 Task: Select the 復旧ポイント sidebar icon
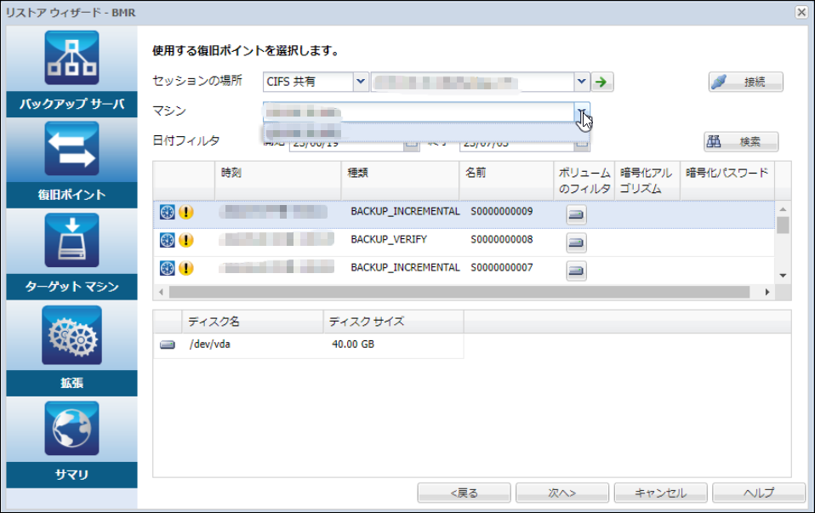(71, 150)
